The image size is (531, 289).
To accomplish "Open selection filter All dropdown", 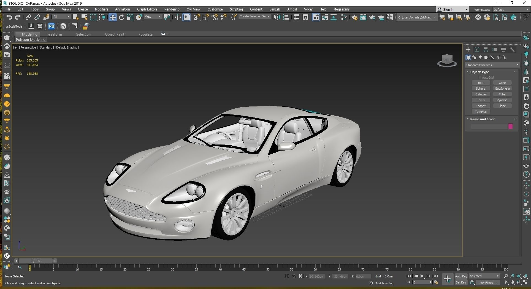I will (61, 17).
